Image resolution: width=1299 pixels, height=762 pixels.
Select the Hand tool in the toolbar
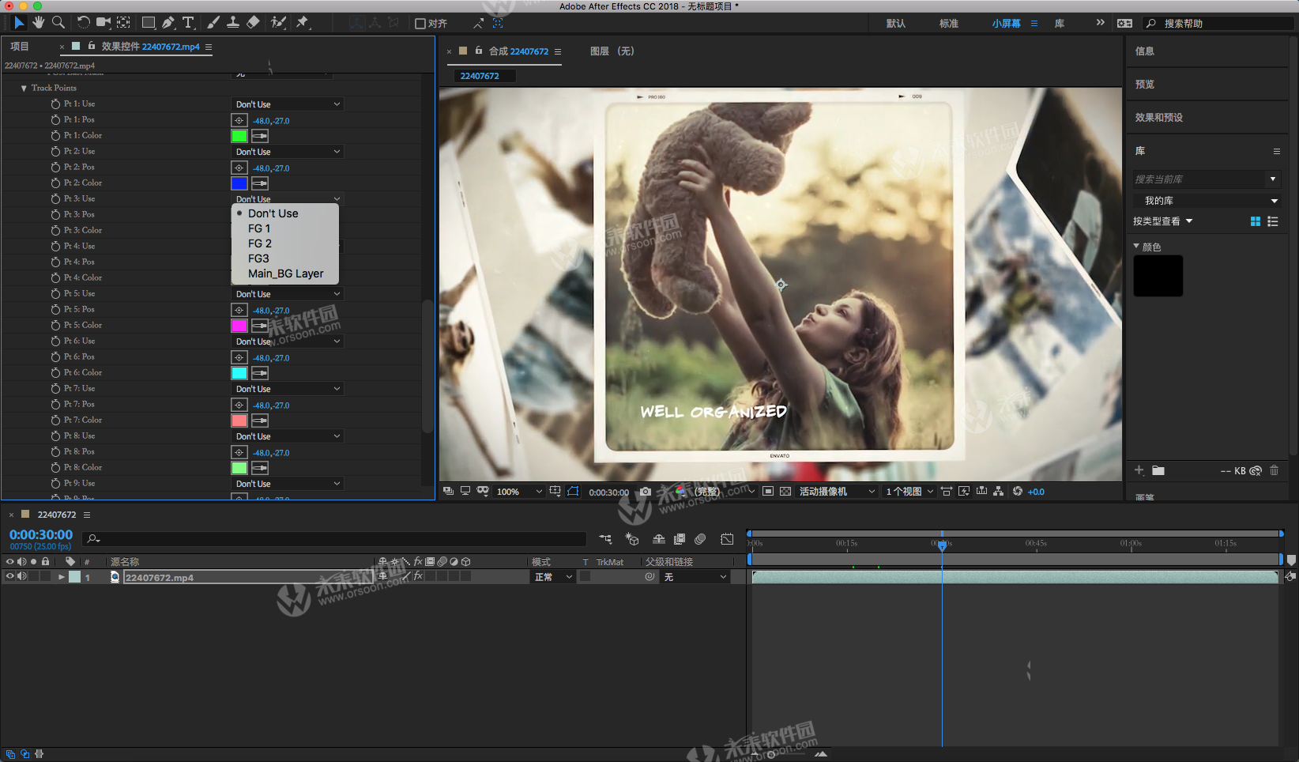[38, 23]
